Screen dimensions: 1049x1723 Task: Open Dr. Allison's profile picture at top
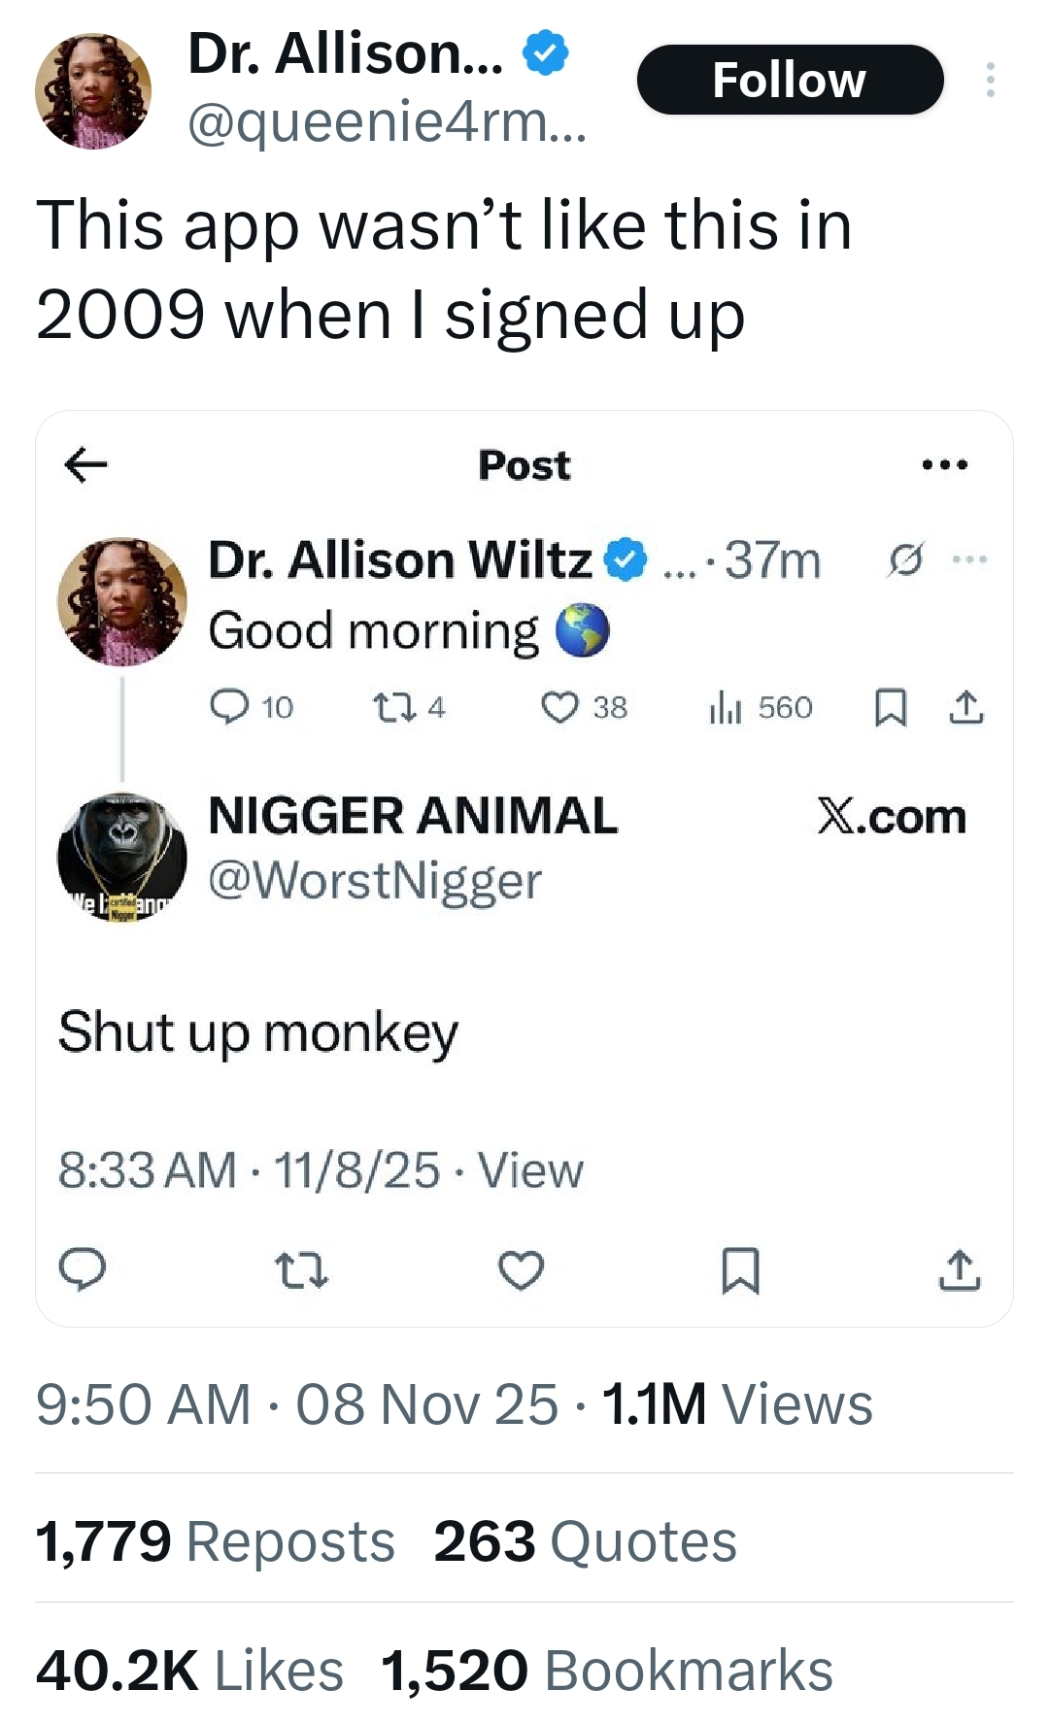(x=93, y=91)
